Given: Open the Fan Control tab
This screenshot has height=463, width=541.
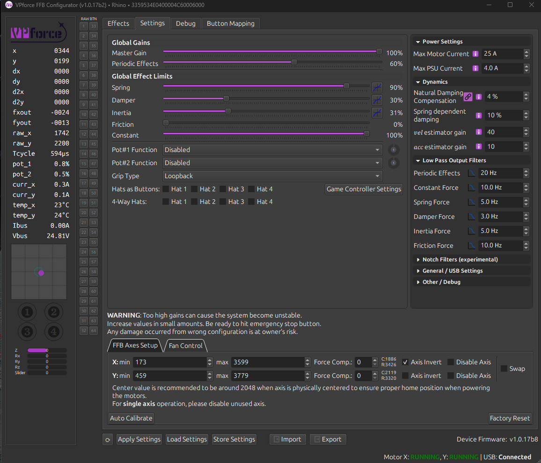Looking at the screenshot, I should pyautogui.click(x=186, y=346).
